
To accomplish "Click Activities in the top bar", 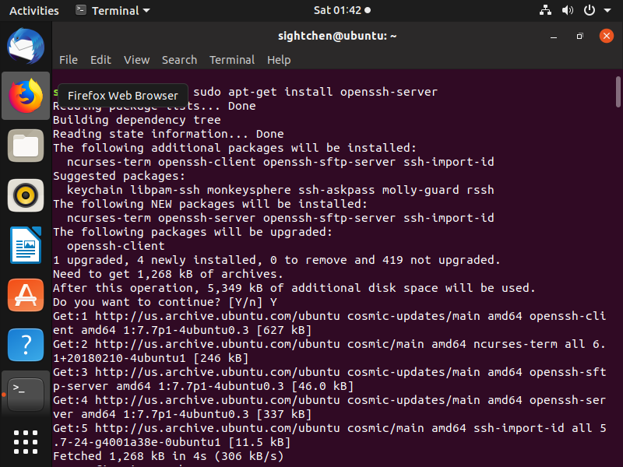I will click(x=34, y=11).
